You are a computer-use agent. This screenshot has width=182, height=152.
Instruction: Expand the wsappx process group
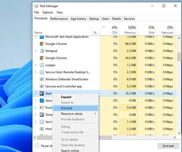coord(35,65)
